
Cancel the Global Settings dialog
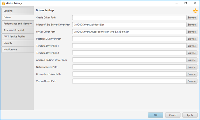pos(173,115)
